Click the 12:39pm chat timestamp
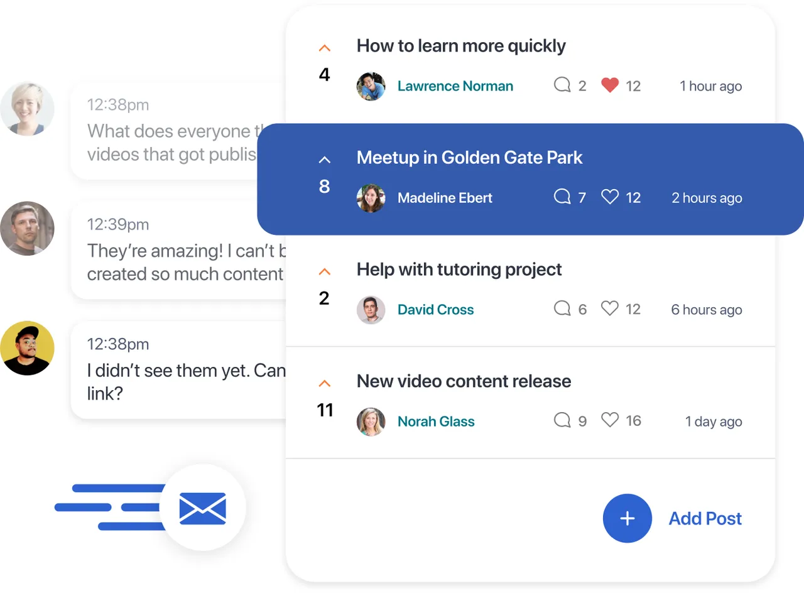The image size is (804, 593). (x=118, y=224)
